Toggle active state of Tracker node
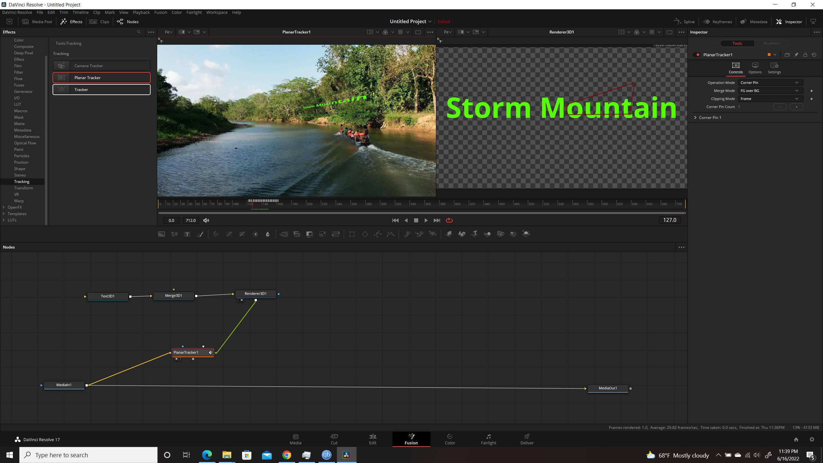The width and height of the screenshot is (823, 463). [x=62, y=89]
